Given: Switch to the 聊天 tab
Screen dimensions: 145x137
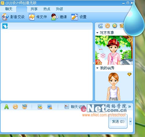Looking at the screenshot, I should tap(9, 9).
